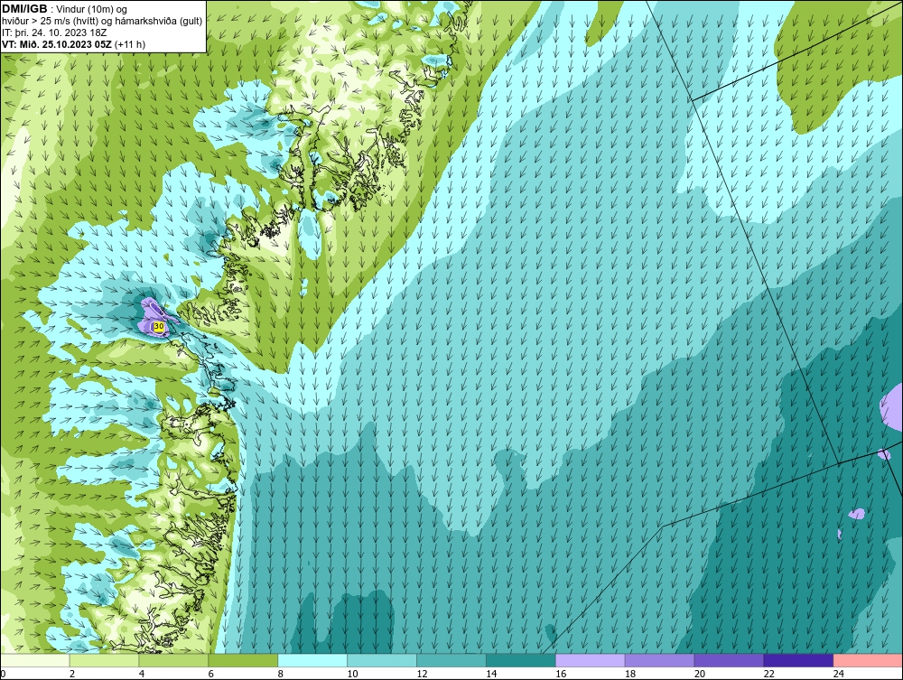Screen dimensions: 903x680
Task: Click the legend label 0
Action: (3, 674)
